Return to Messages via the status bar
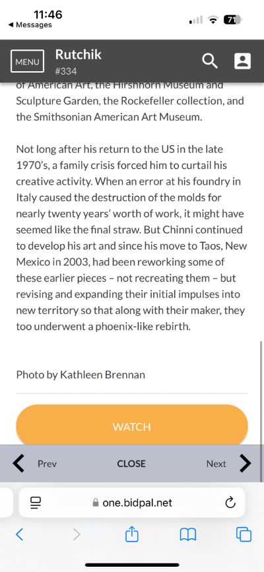The image size is (264, 572). pyautogui.click(x=30, y=25)
